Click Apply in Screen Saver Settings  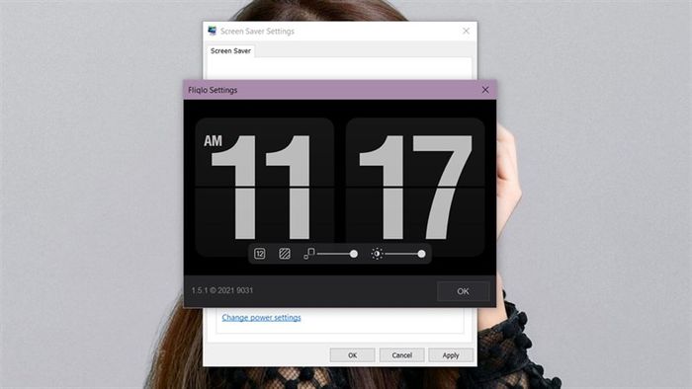point(451,355)
